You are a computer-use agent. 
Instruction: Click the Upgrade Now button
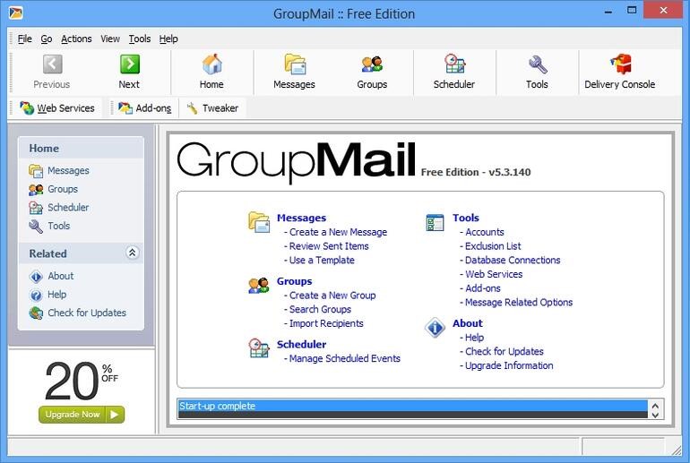click(x=82, y=415)
